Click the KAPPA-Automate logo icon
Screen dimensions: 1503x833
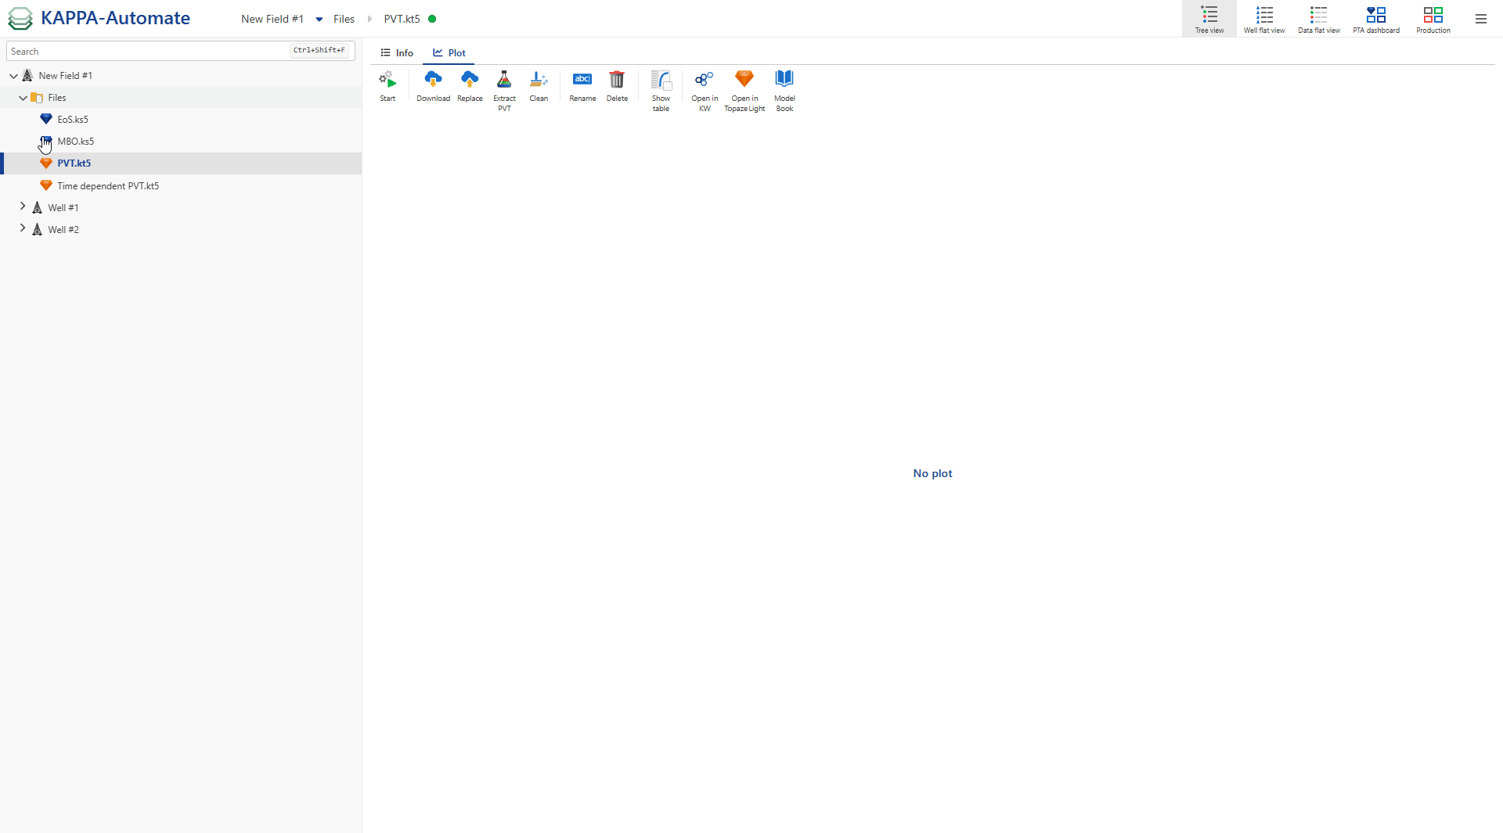[20, 19]
